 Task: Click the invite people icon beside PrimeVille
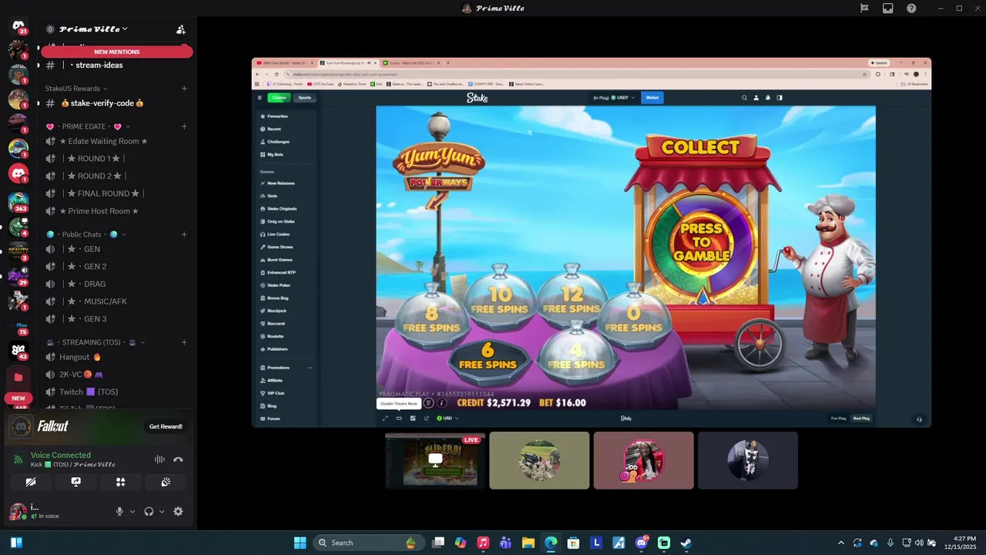[x=181, y=29]
